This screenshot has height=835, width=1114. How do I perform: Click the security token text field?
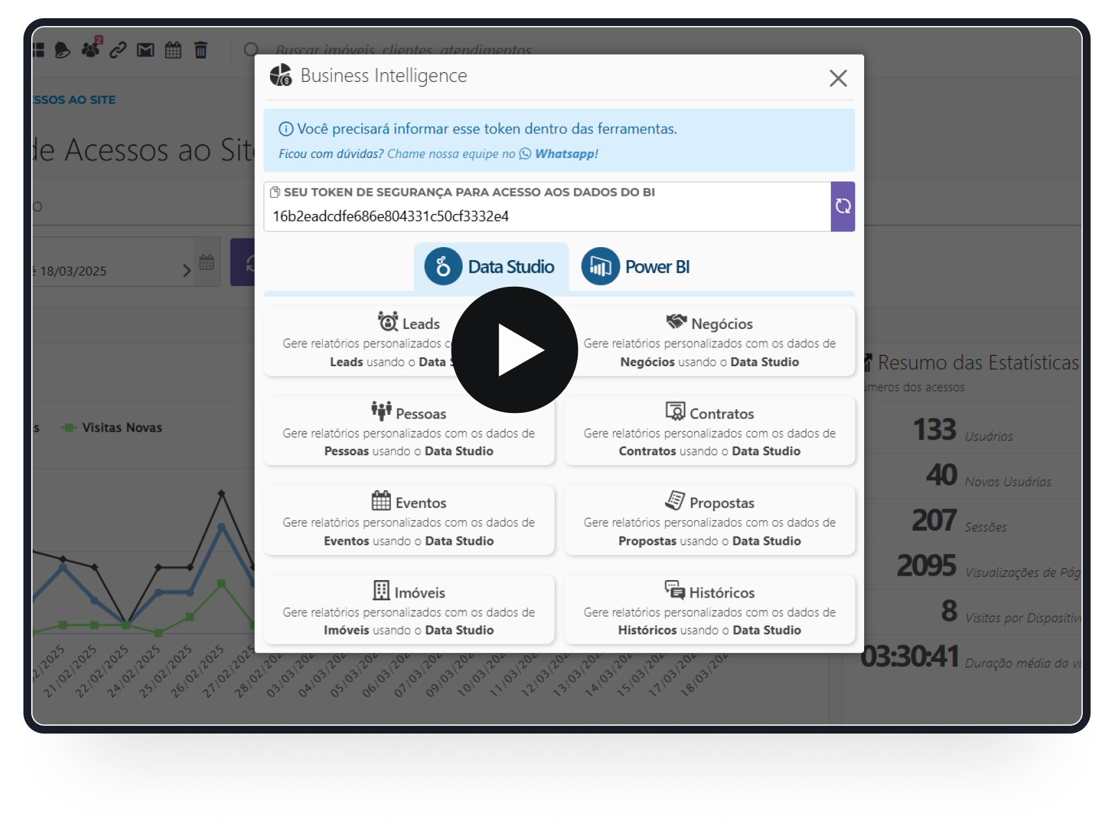click(x=547, y=217)
